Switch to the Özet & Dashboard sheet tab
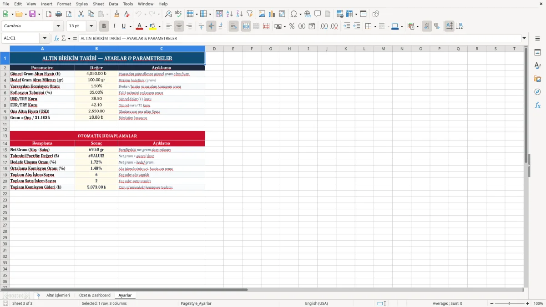This screenshot has height=307, width=546. [x=95, y=295]
